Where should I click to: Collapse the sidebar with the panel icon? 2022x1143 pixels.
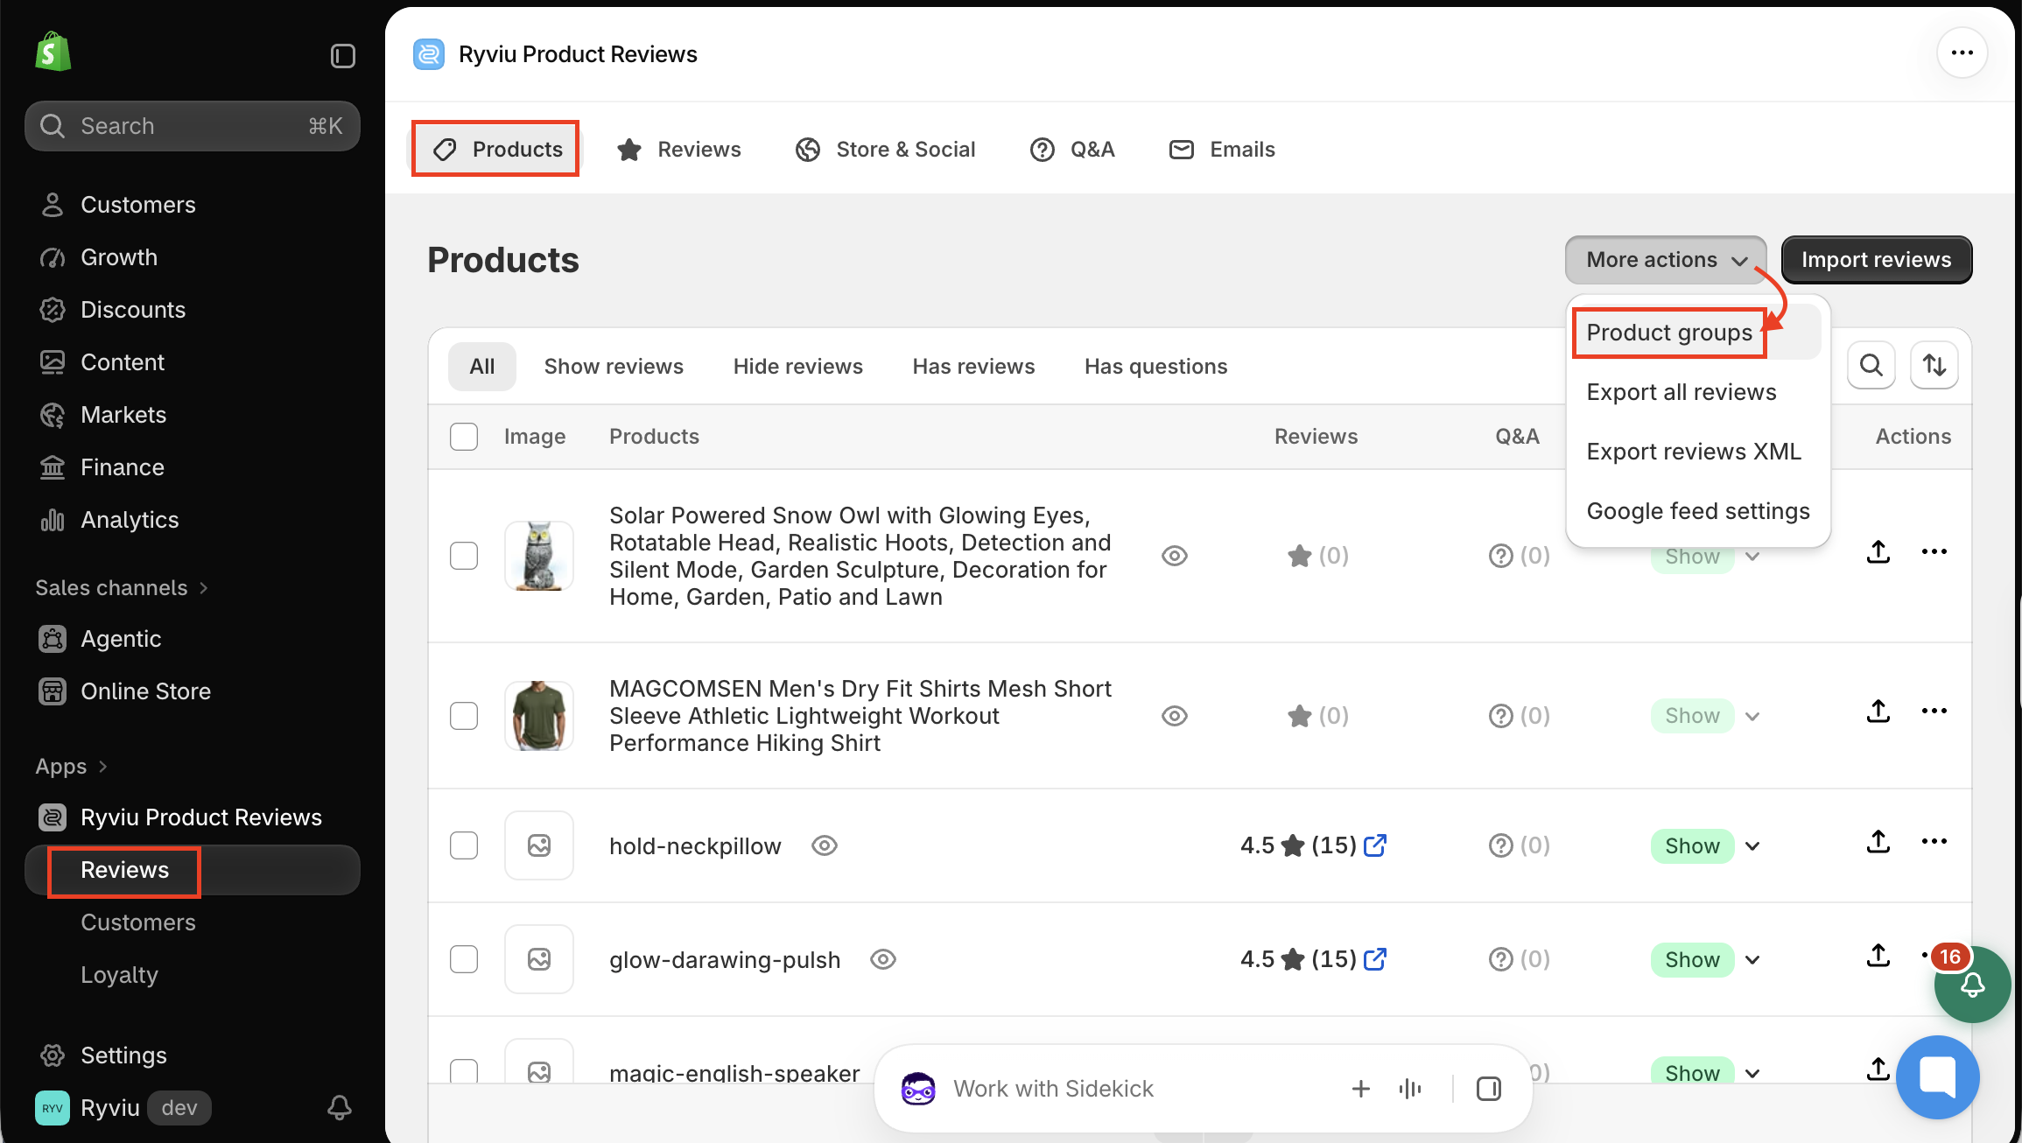(343, 56)
